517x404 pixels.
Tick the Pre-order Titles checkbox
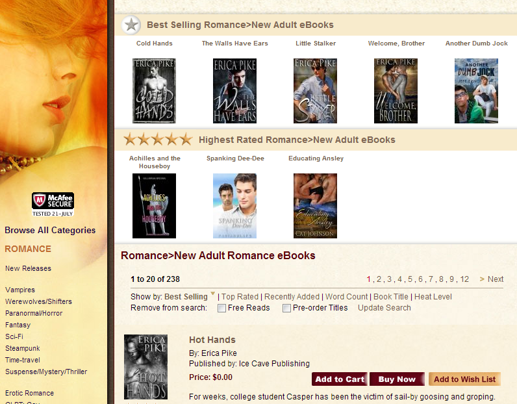coord(287,308)
